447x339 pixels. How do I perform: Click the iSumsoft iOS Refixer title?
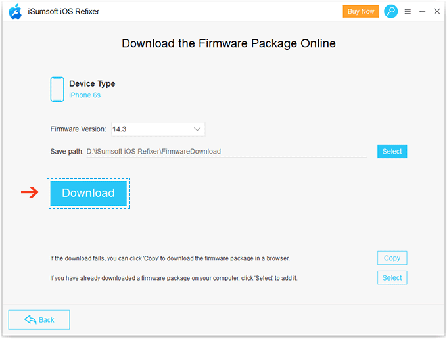tap(63, 11)
